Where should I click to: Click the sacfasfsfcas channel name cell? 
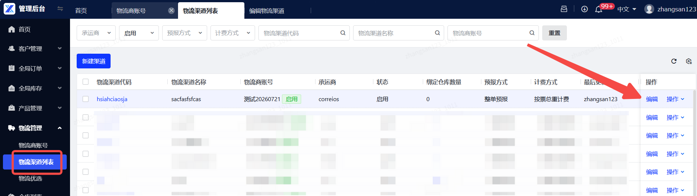click(186, 99)
